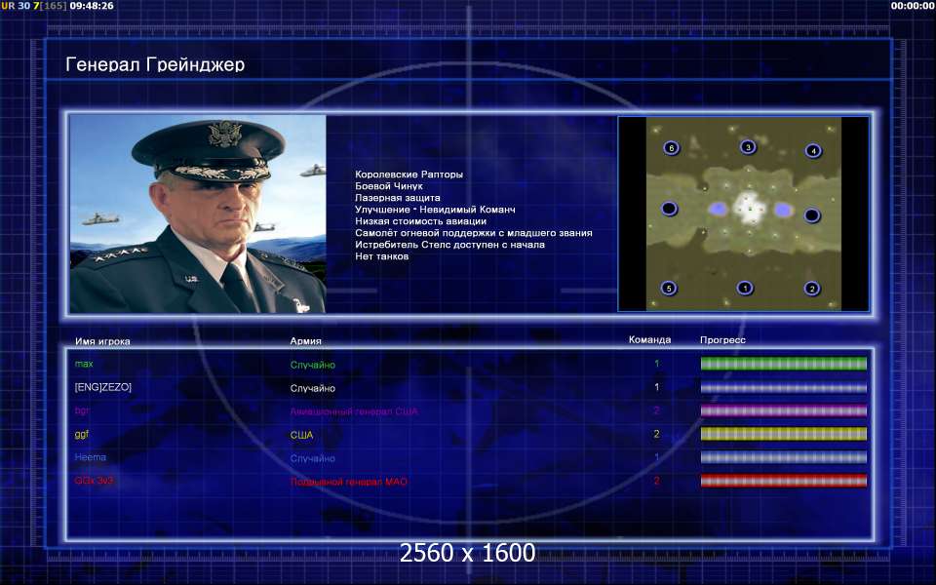The height and width of the screenshot is (585, 936).
Task: Click the left blue lake on the minimap
Action: (719, 209)
